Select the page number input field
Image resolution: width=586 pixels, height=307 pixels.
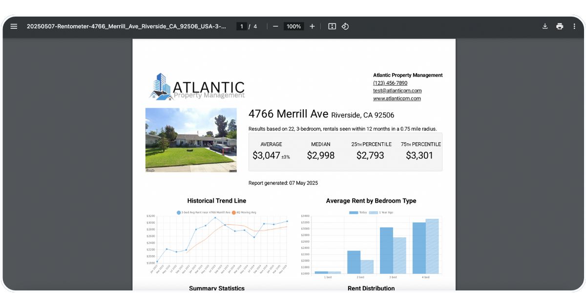[242, 26]
